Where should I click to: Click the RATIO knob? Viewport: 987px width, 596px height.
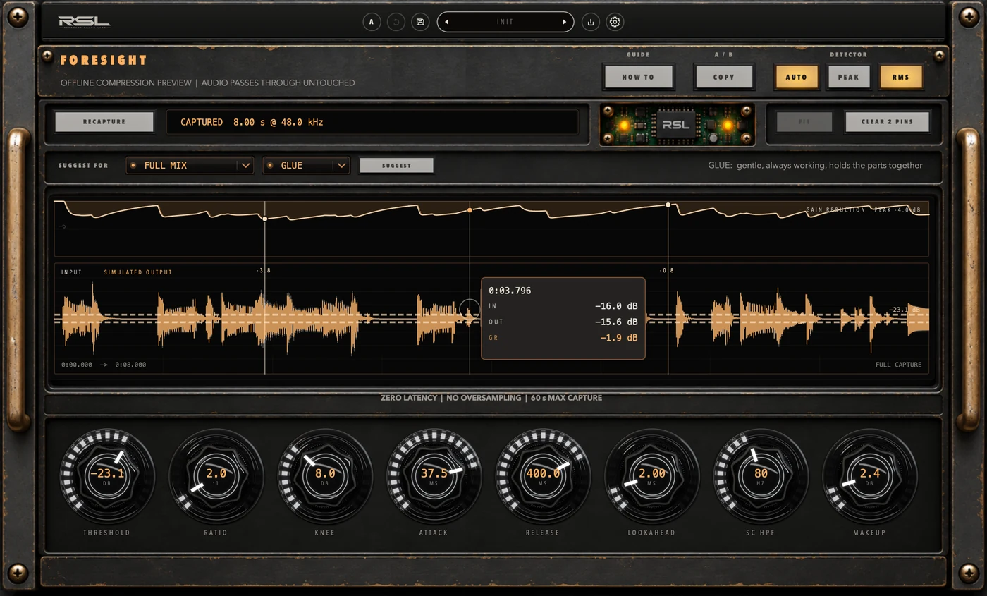tap(216, 475)
